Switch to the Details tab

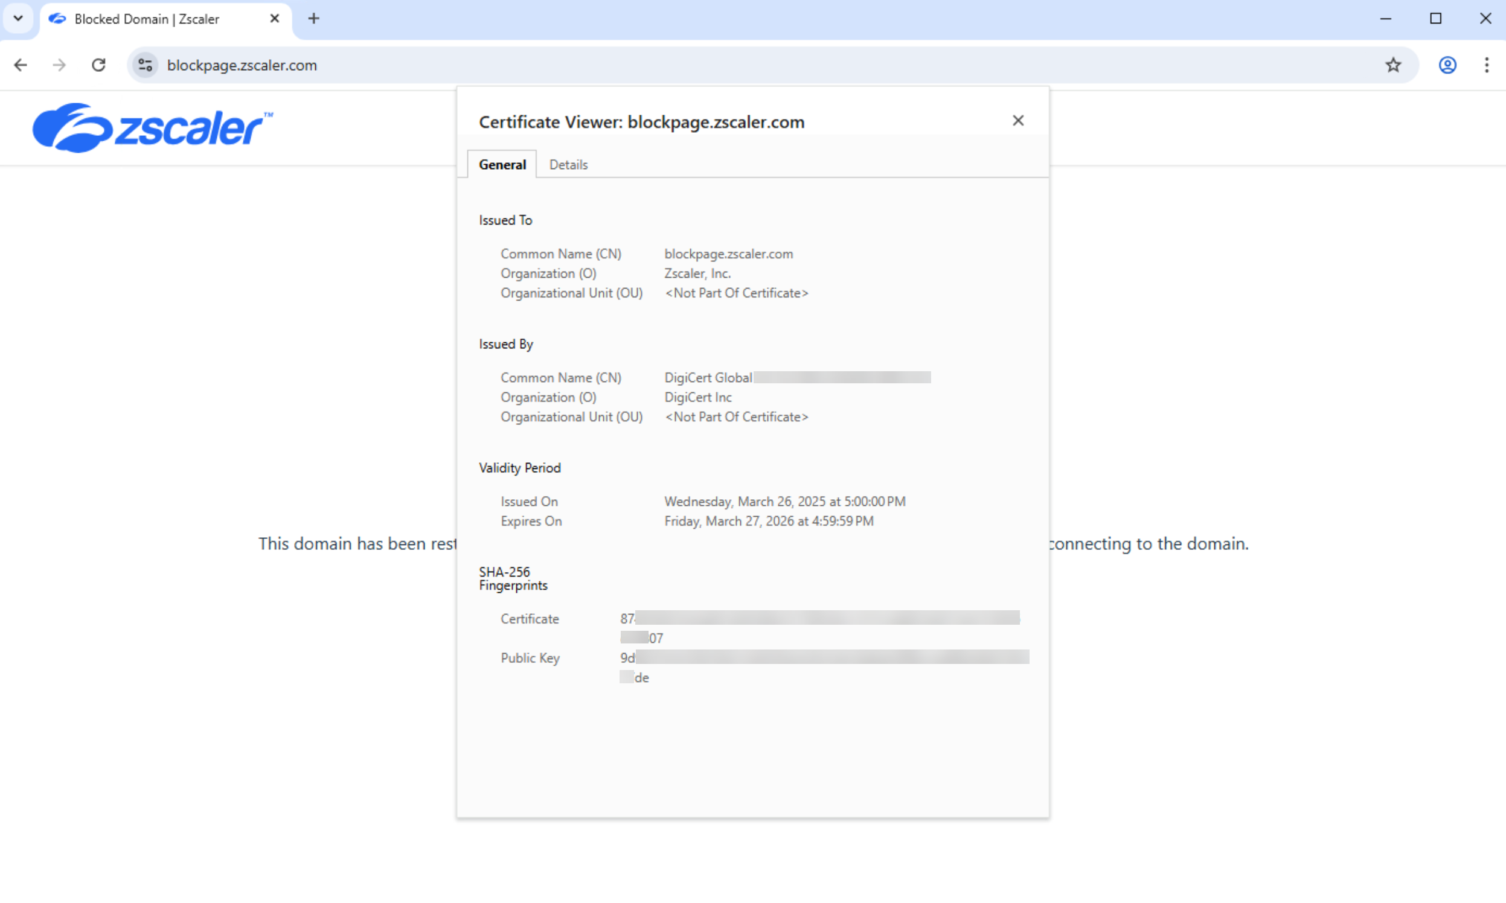point(568,165)
